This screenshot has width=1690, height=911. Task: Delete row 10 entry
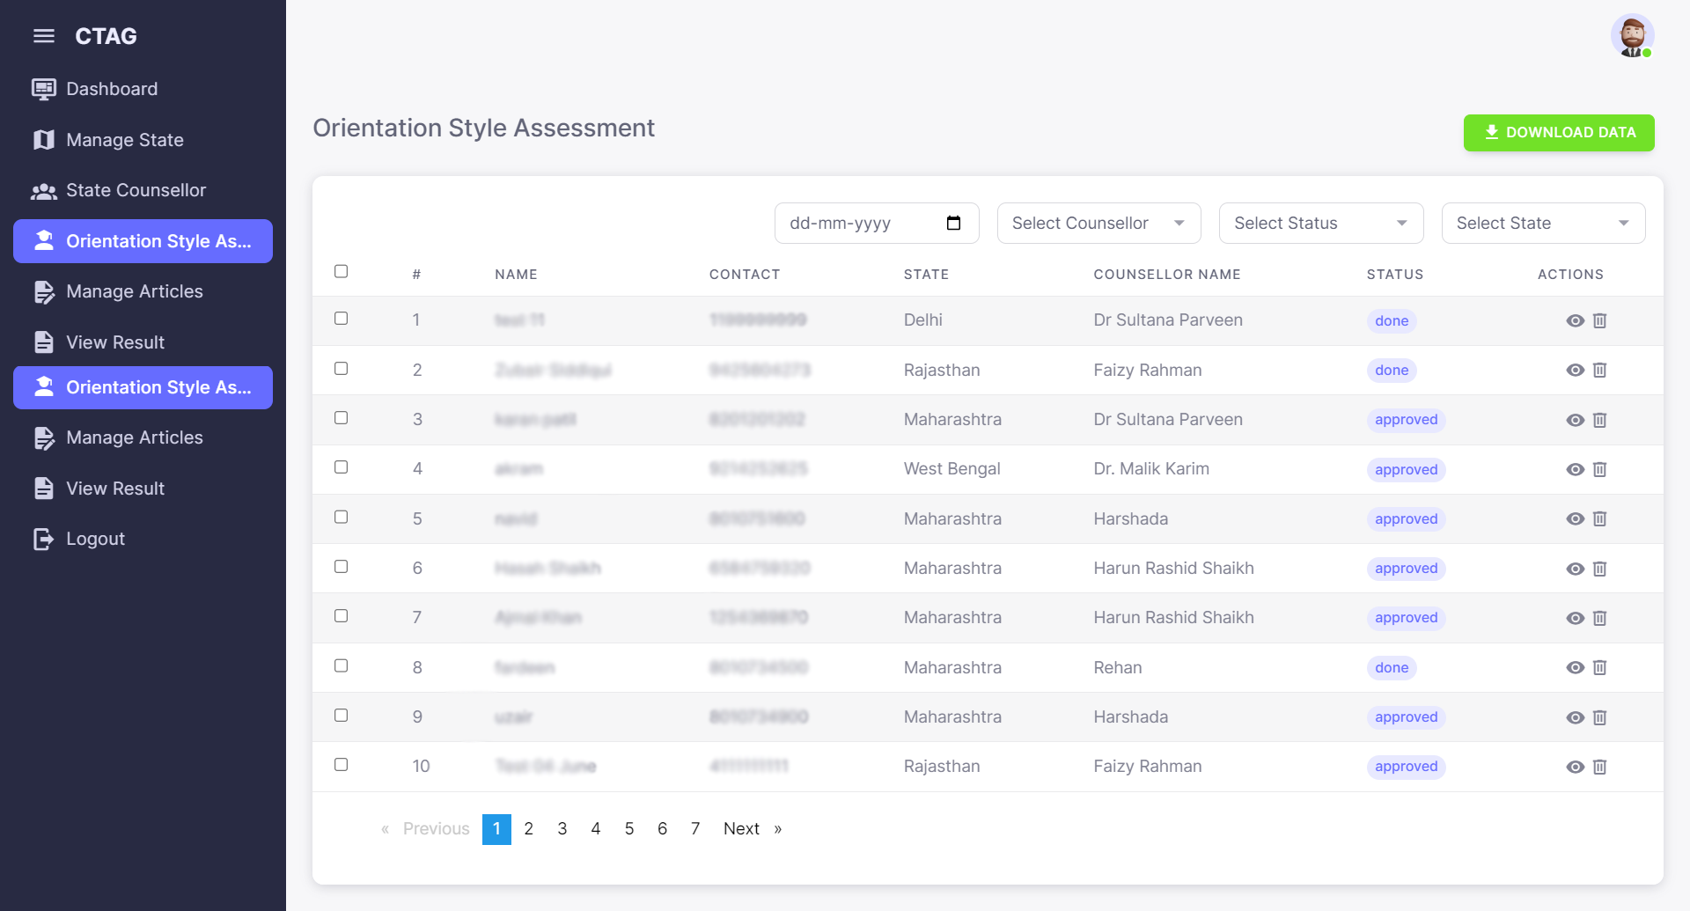pyautogui.click(x=1600, y=768)
